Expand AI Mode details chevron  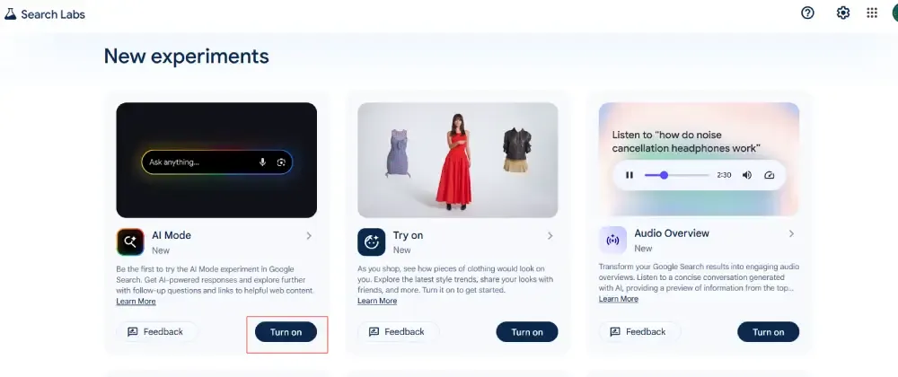pyautogui.click(x=309, y=236)
